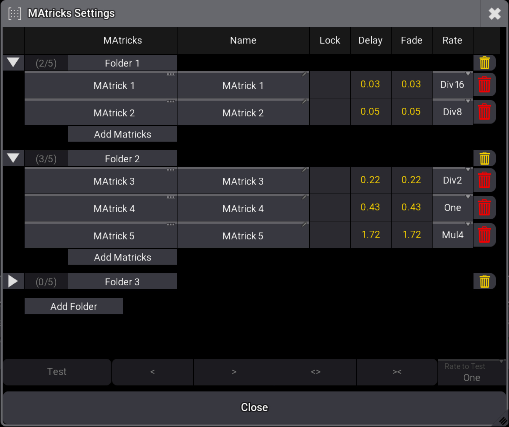
Task: Delete Folder 1 with yellow trash icon
Action: [x=484, y=63]
